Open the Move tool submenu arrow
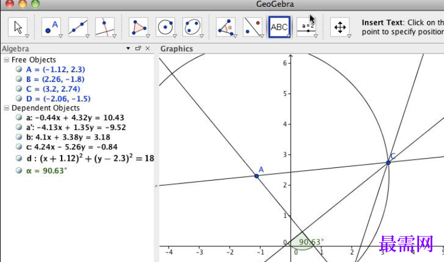The width and height of the screenshot is (444, 262). click(27, 36)
